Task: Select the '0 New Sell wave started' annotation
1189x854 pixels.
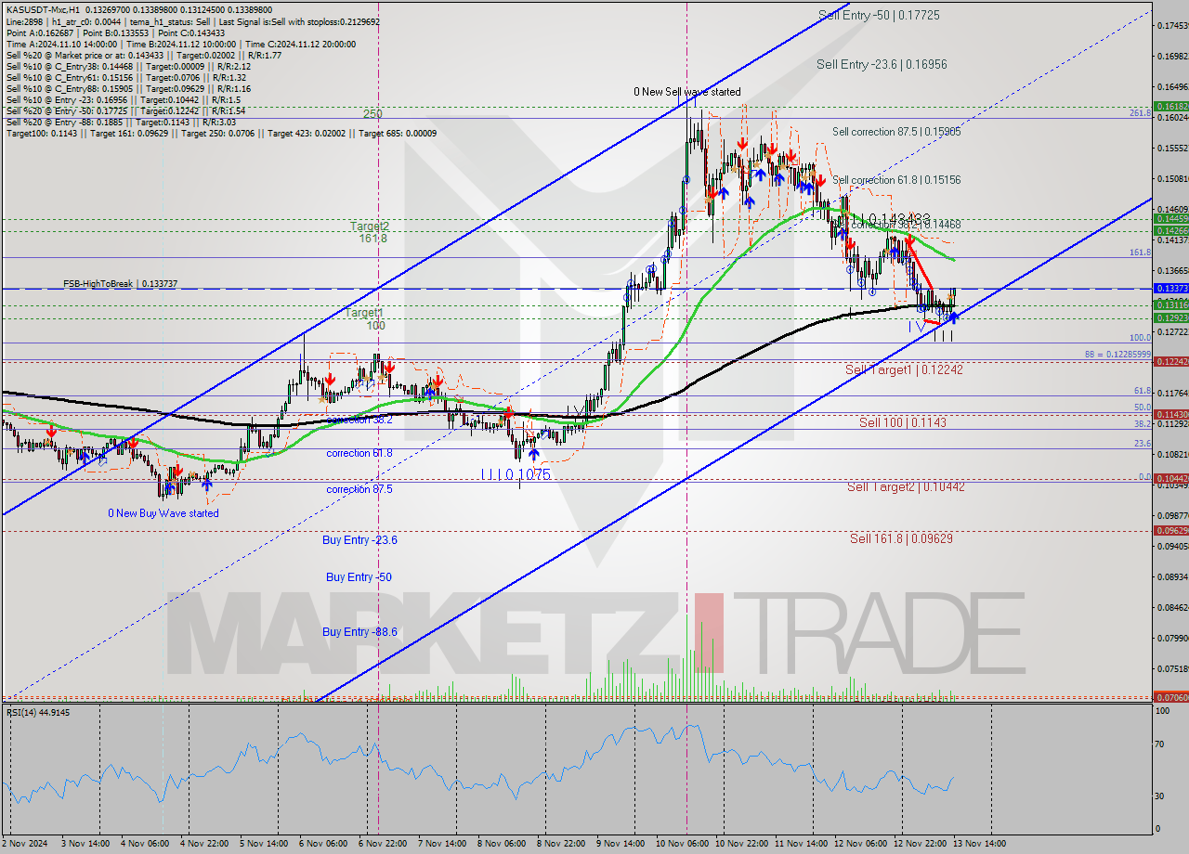Action: 687,92
